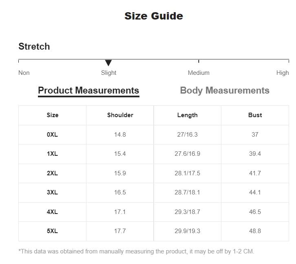Click the High stretch label
Viewport: 296px width, 264px height.
click(282, 73)
